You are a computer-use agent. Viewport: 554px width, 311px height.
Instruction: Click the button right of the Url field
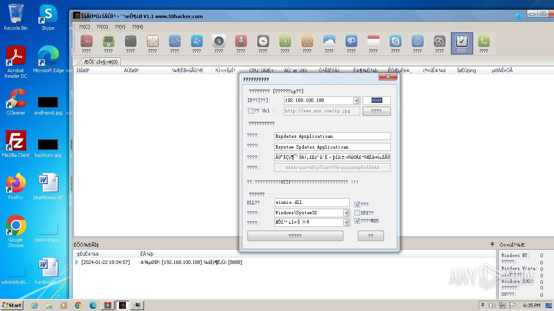click(x=377, y=111)
